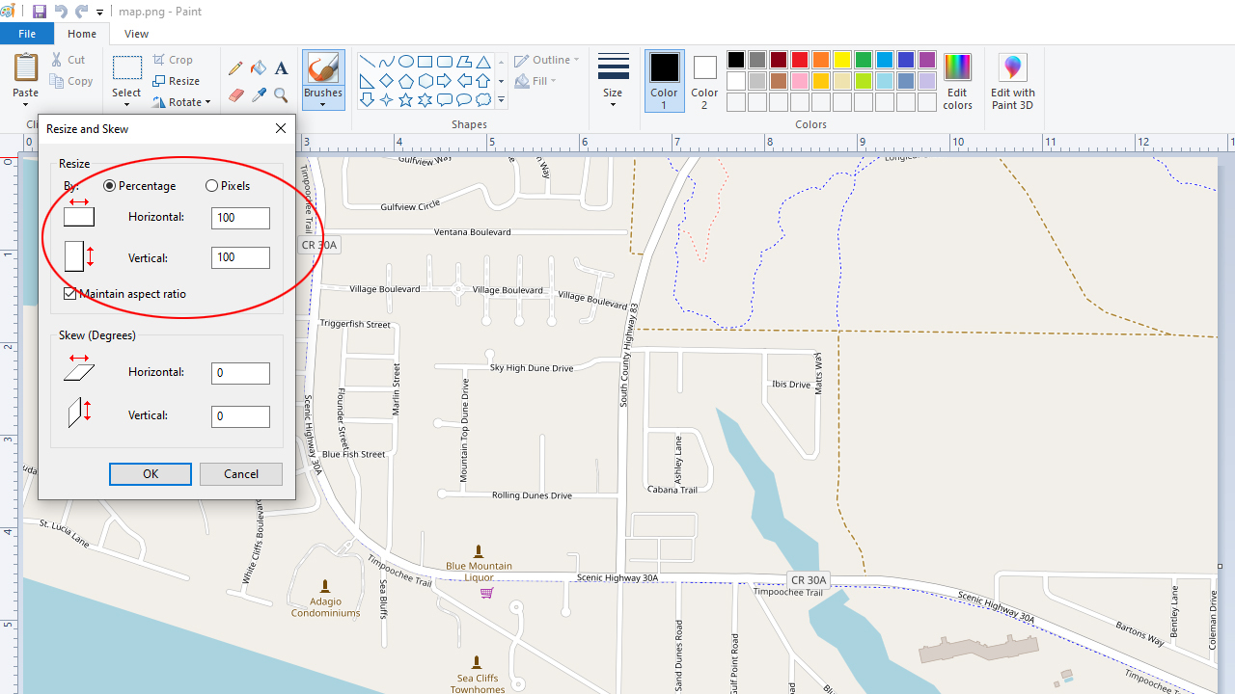The height and width of the screenshot is (694, 1235).
Task: Pick the Diamond shape
Action: tap(387, 81)
